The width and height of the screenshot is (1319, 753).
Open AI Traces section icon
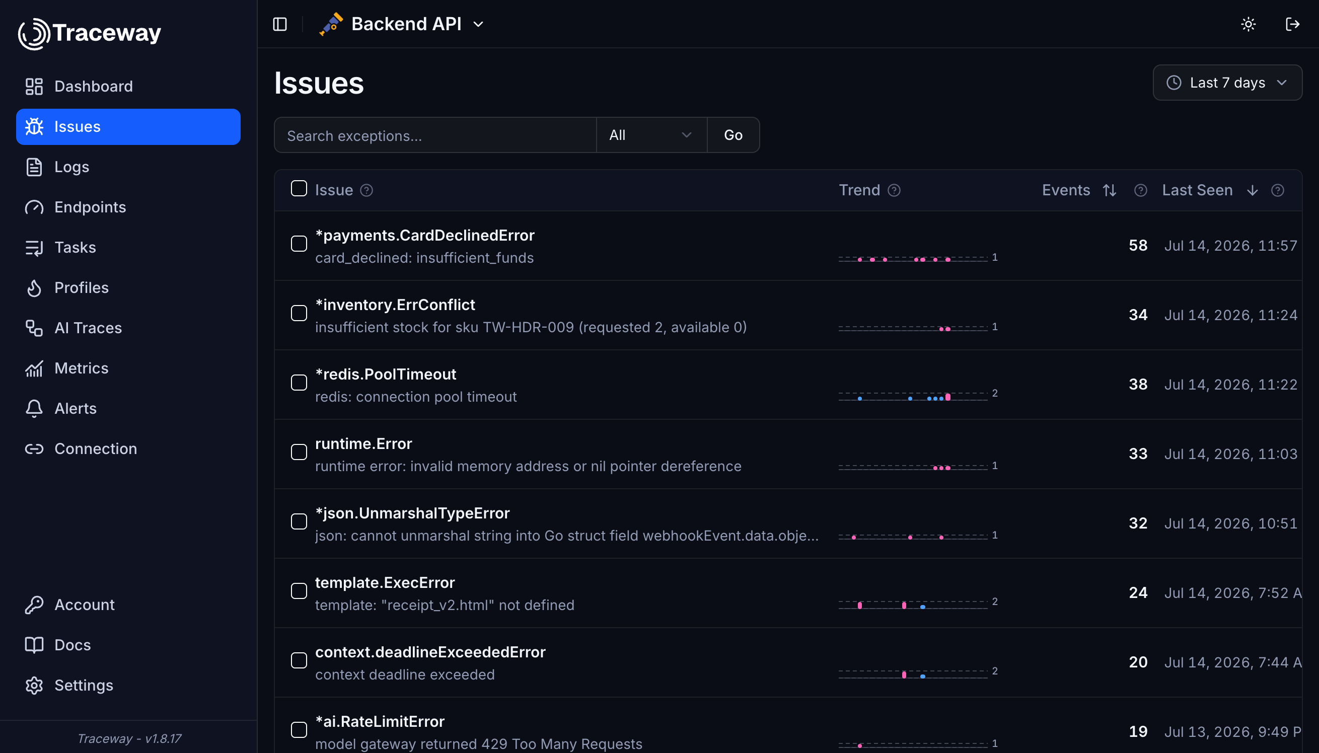(35, 328)
